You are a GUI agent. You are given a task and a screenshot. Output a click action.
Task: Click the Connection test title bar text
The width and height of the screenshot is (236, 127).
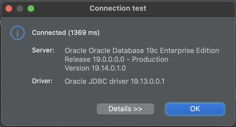(118, 8)
